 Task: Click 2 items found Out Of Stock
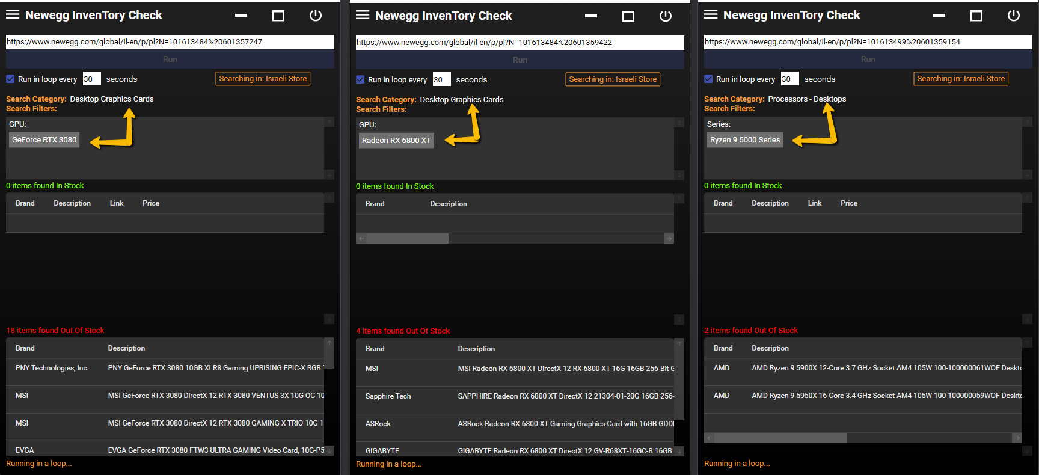(x=751, y=331)
